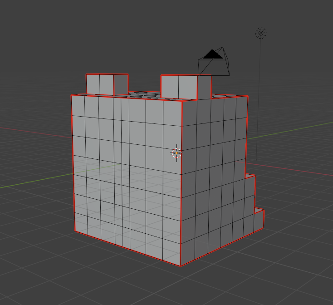Click the dotted top face between battlements
This screenshot has height=305, width=333.
coord(144,94)
